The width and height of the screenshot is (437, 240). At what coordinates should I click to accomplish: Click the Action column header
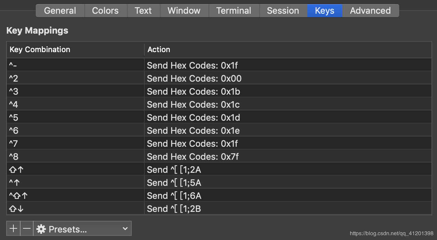287,50
